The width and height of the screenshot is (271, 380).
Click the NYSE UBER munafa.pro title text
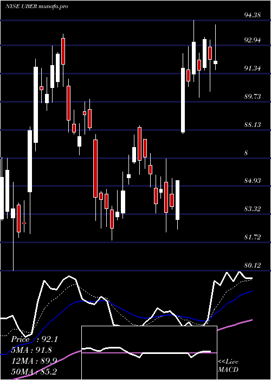pyautogui.click(x=36, y=7)
